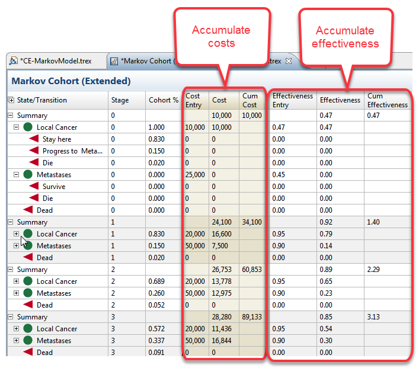Expand Local Cancer node in stage 1
This screenshot has width=419, height=368.
click(x=17, y=234)
